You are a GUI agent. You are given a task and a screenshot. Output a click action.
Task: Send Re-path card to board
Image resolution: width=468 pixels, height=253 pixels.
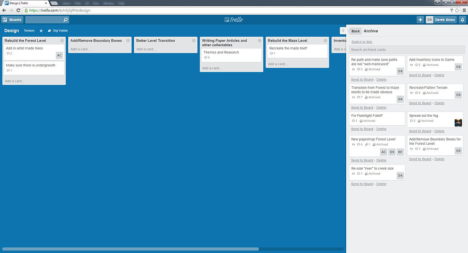pos(362,80)
